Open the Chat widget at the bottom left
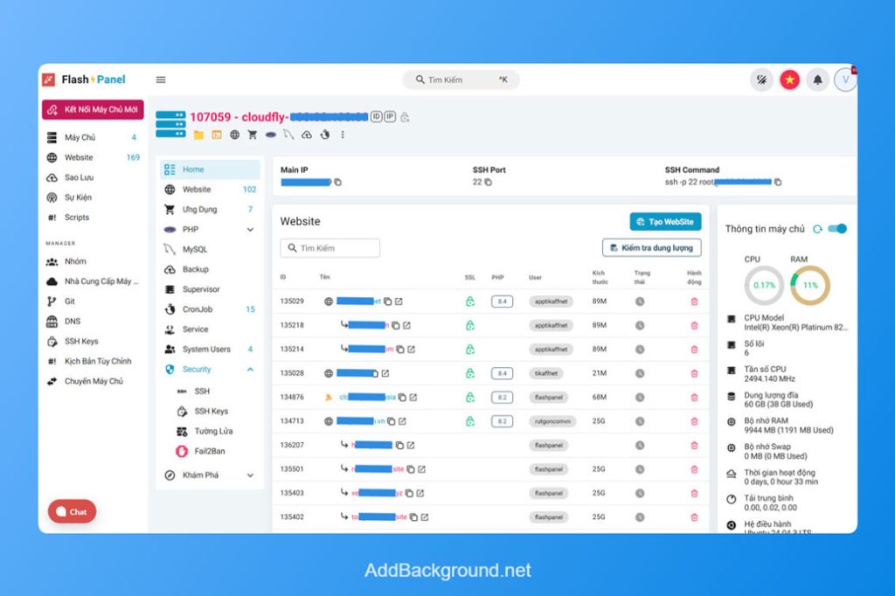This screenshot has width=895, height=596. (x=70, y=511)
